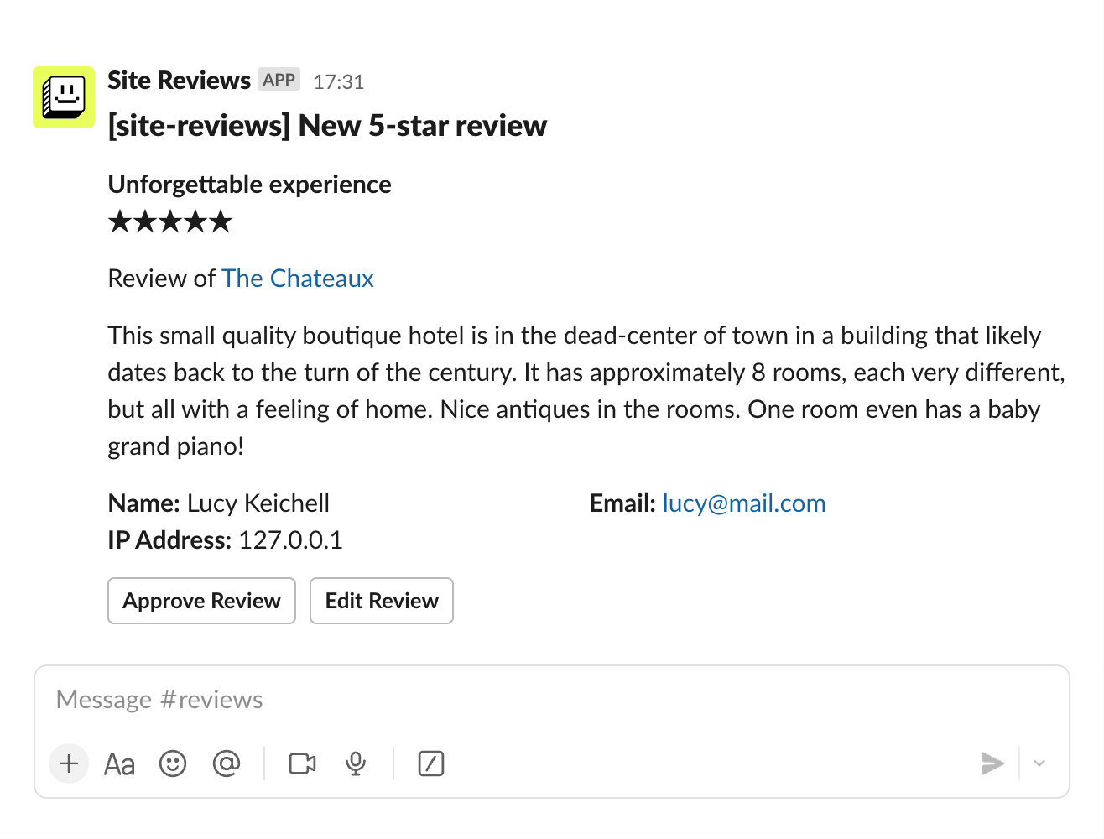Focus the Message #reviews input field
Image resolution: width=1104 pixels, height=839 pixels.
click(503, 700)
